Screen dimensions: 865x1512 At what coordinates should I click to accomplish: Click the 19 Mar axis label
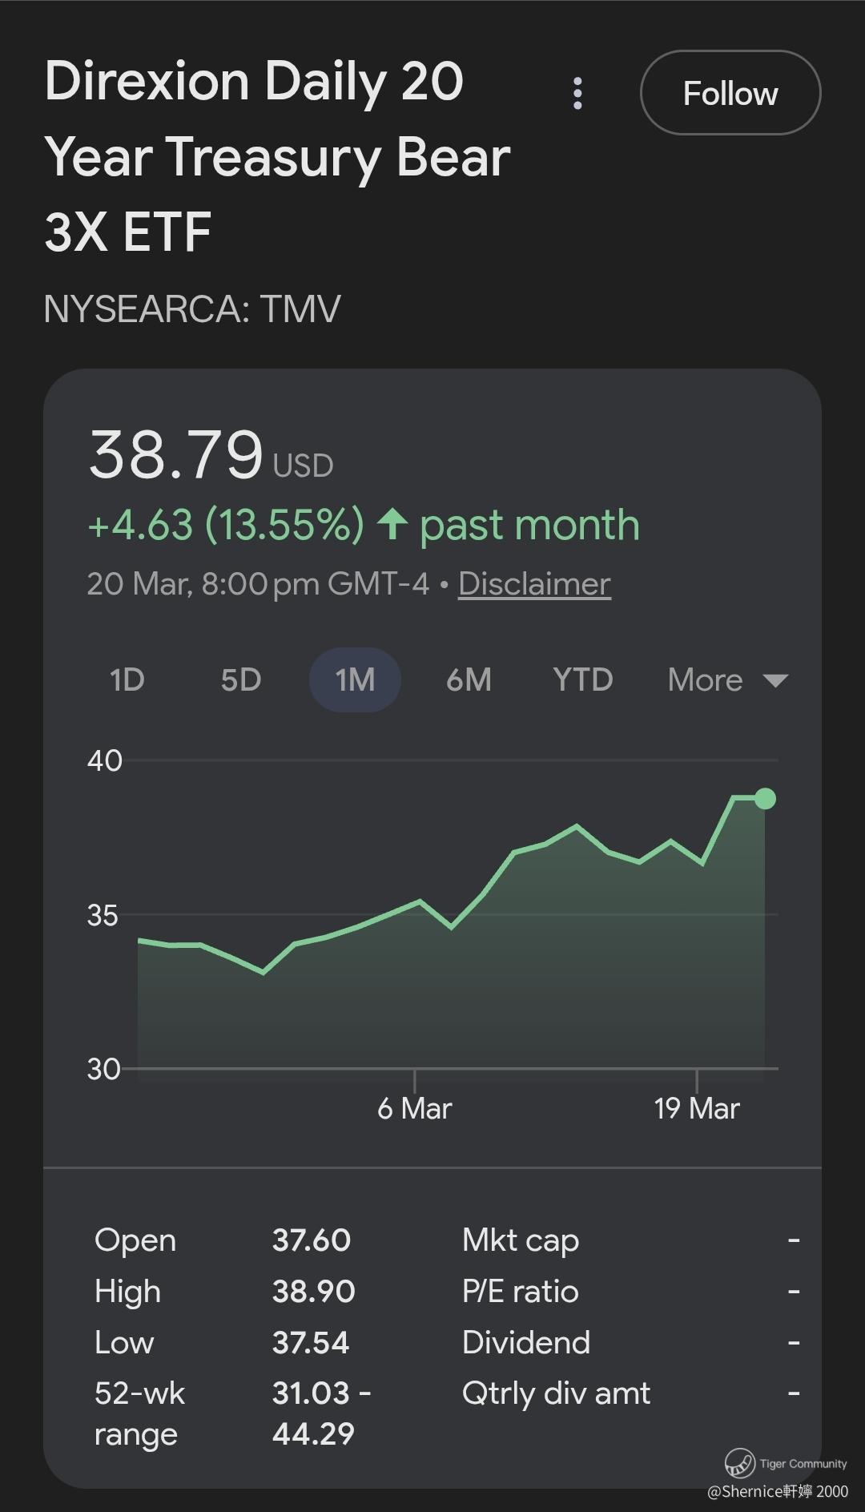[x=696, y=1108]
